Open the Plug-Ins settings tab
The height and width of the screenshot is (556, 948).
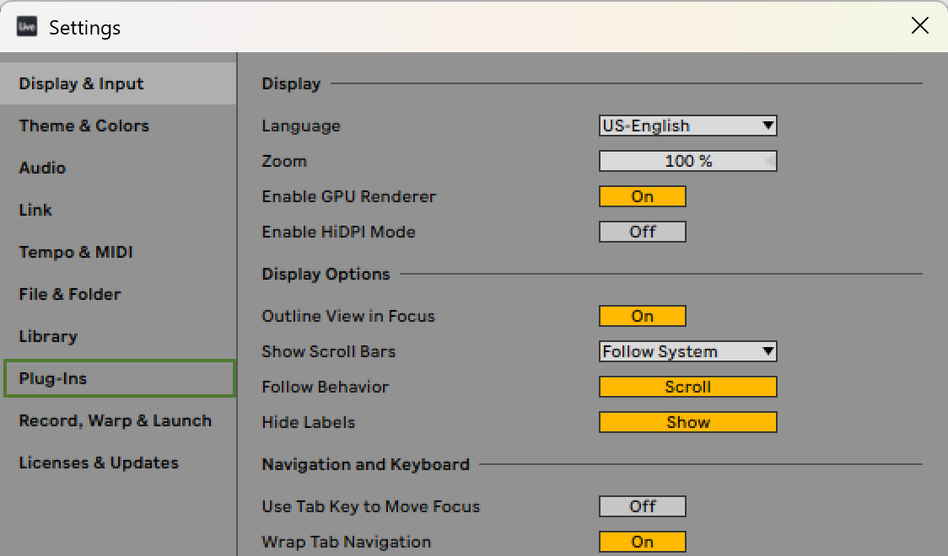point(119,378)
